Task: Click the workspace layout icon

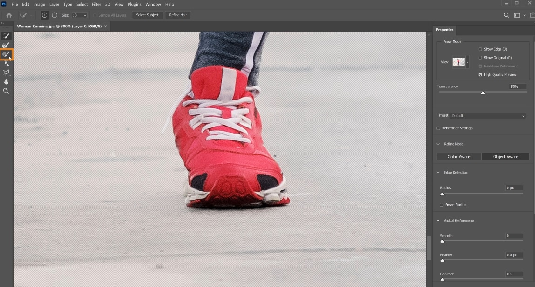Action: click(x=517, y=15)
